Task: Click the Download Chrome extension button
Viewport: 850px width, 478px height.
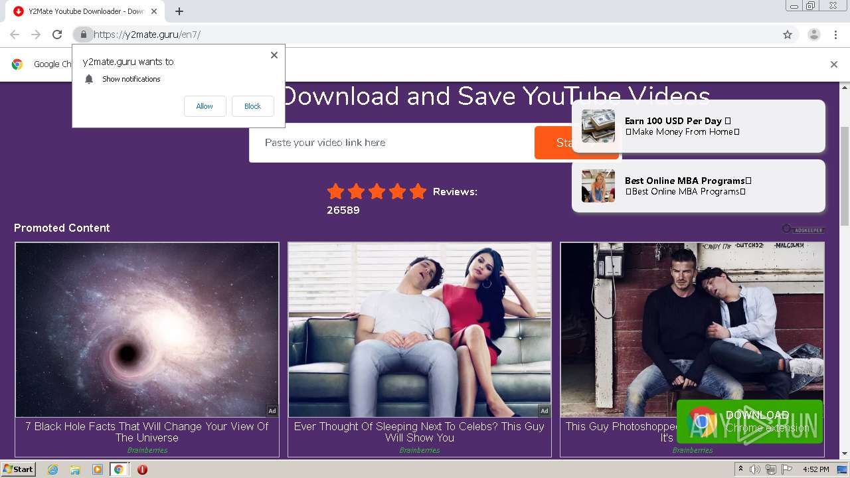Action: point(750,421)
